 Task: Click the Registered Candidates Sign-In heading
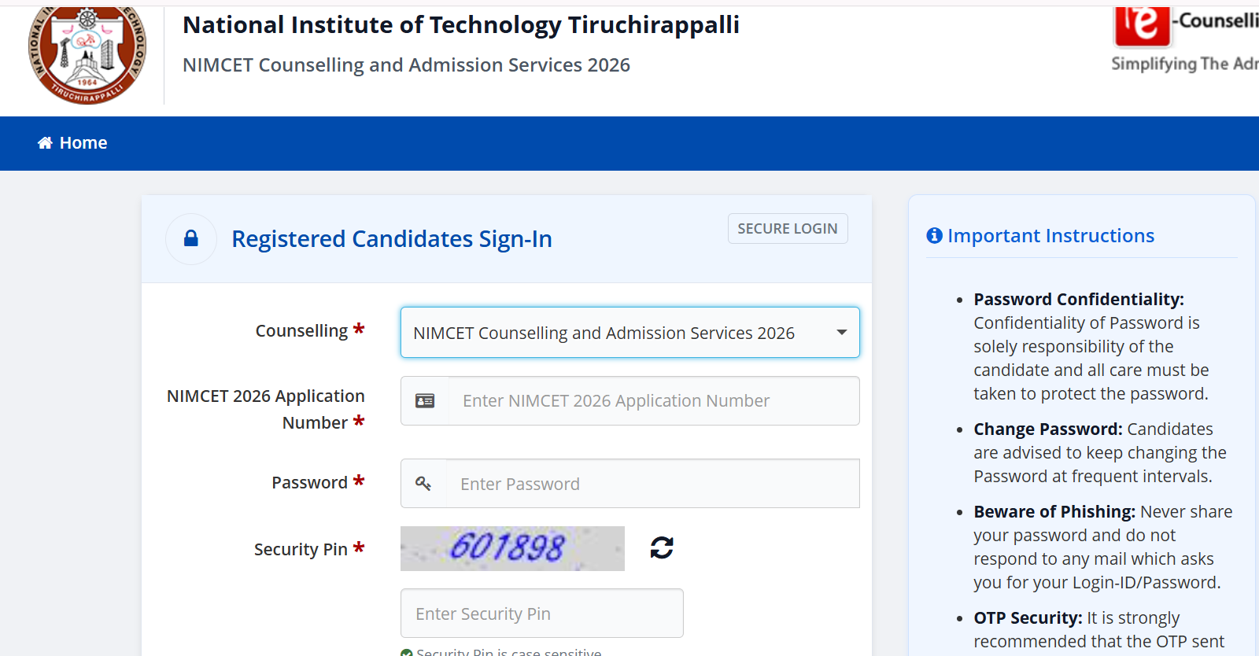coord(392,239)
